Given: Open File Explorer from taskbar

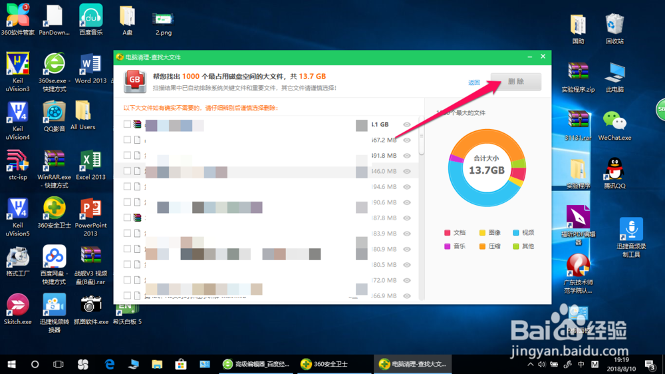Looking at the screenshot, I should (x=157, y=364).
